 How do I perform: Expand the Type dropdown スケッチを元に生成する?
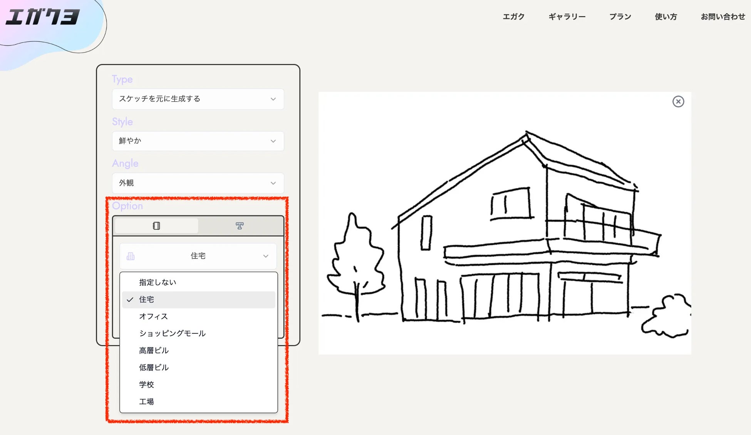click(x=198, y=99)
